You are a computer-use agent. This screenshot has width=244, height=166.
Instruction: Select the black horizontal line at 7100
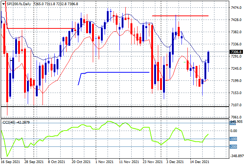(115, 107)
